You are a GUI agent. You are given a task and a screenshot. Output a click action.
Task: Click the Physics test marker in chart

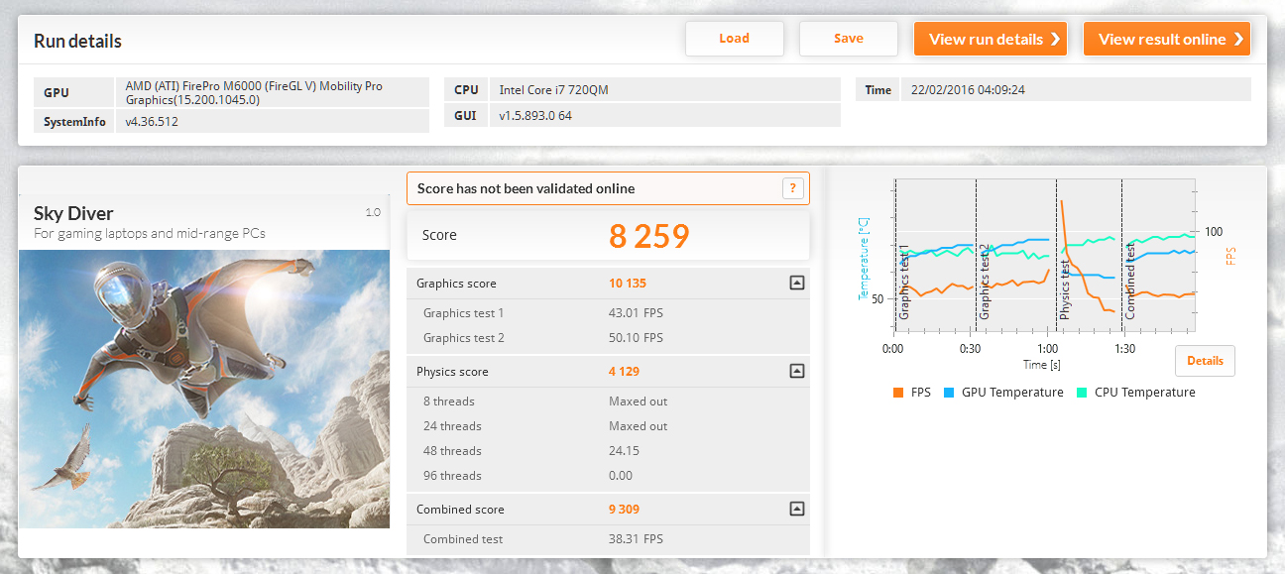[x=1065, y=287]
